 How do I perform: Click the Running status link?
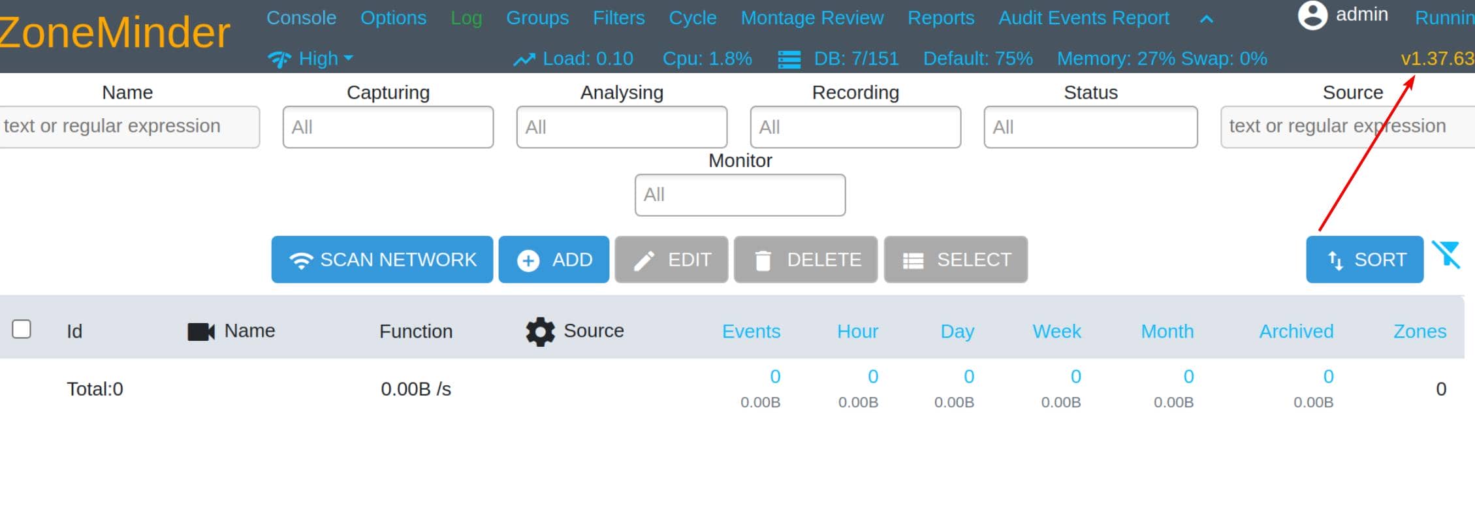[x=1444, y=18]
